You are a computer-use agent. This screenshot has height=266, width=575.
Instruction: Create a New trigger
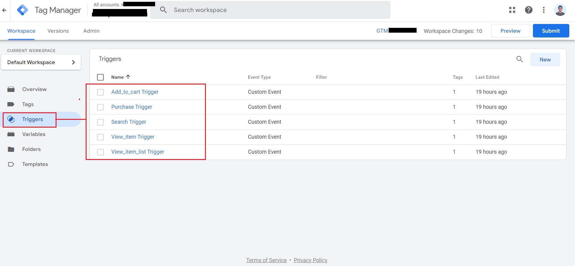545,60
